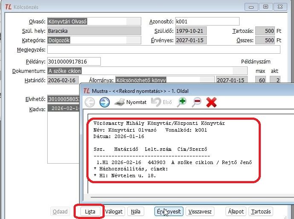Click the Első first page button
Screen dimensions: 294x219
coord(162,102)
